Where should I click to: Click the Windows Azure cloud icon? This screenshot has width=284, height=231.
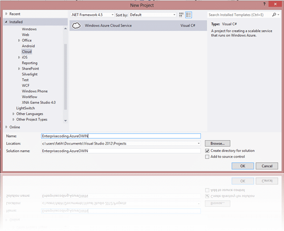(76, 26)
